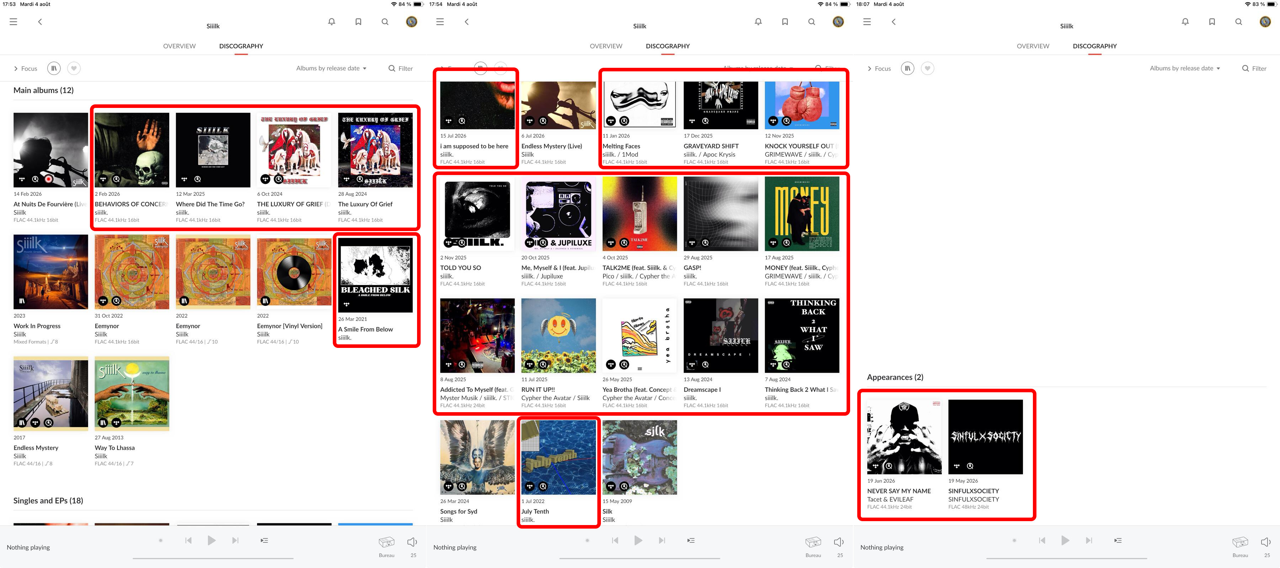The height and width of the screenshot is (568, 1280).
Task: Open the profile avatar in the left panel
Action: [411, 22]
